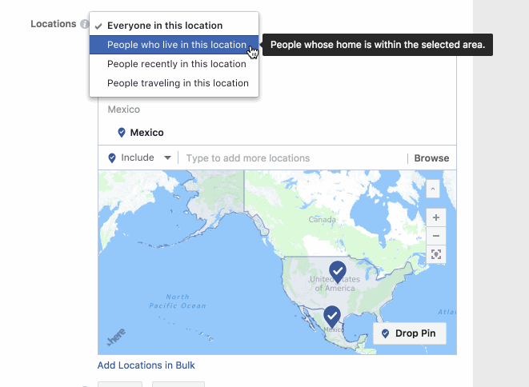Image resolution: width=529 pixels, height=387 pixels.
Task: Click the Mexico pin on the map
Action: point(331,316)
